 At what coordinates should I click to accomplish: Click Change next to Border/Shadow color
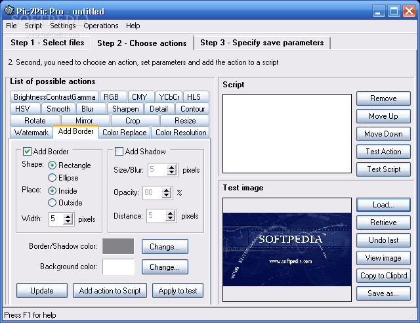pyautogui.click(x=165, y=247)
